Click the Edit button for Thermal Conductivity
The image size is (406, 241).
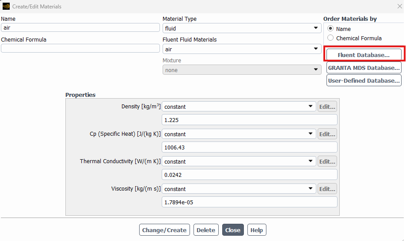click(x=327, y=161)
